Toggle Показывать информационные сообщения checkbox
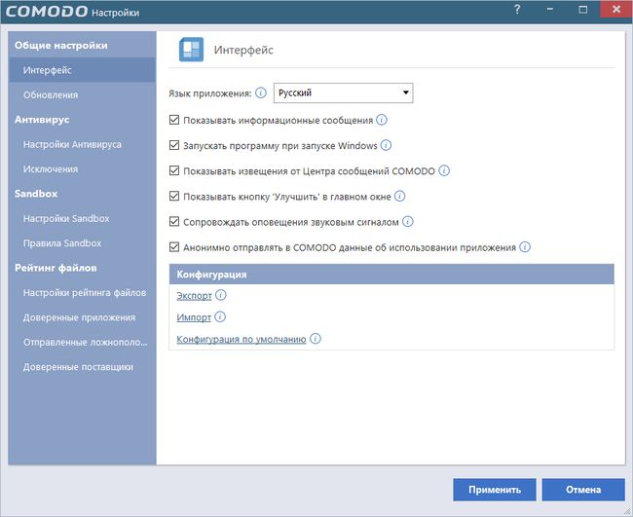The image size is (633, 517). click(174, 120)
